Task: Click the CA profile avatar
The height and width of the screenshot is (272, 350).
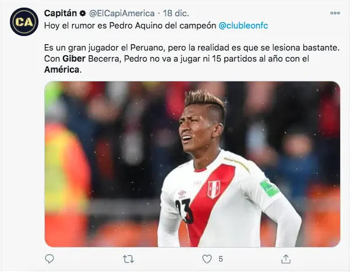Action: (x=24, y=22)
